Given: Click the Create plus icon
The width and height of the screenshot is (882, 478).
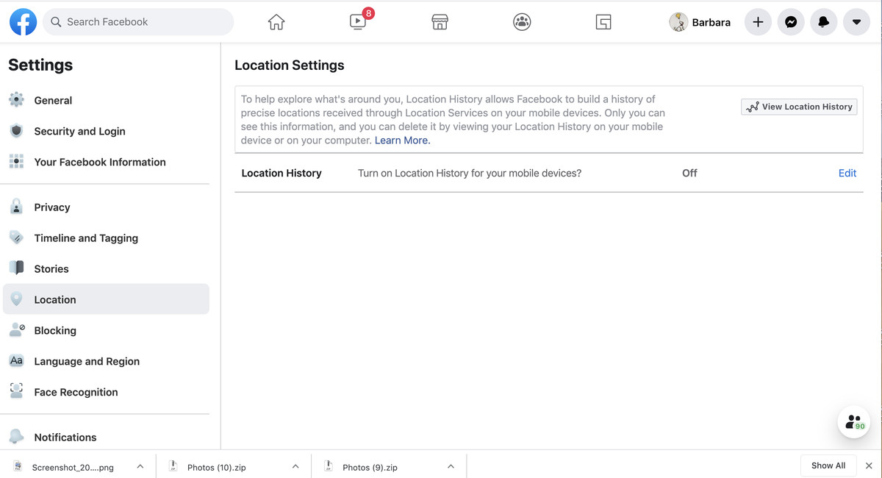Looking at the screenshot, I should click(x=758, y=22).
